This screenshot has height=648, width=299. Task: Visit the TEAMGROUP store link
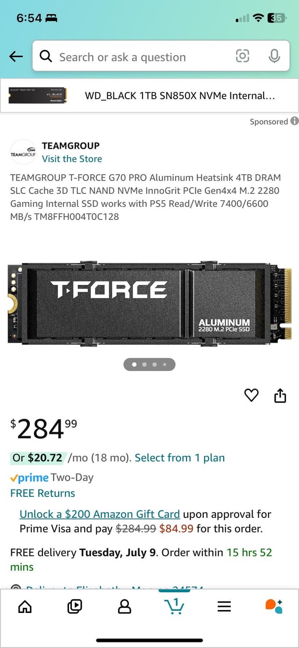(72, 159)
